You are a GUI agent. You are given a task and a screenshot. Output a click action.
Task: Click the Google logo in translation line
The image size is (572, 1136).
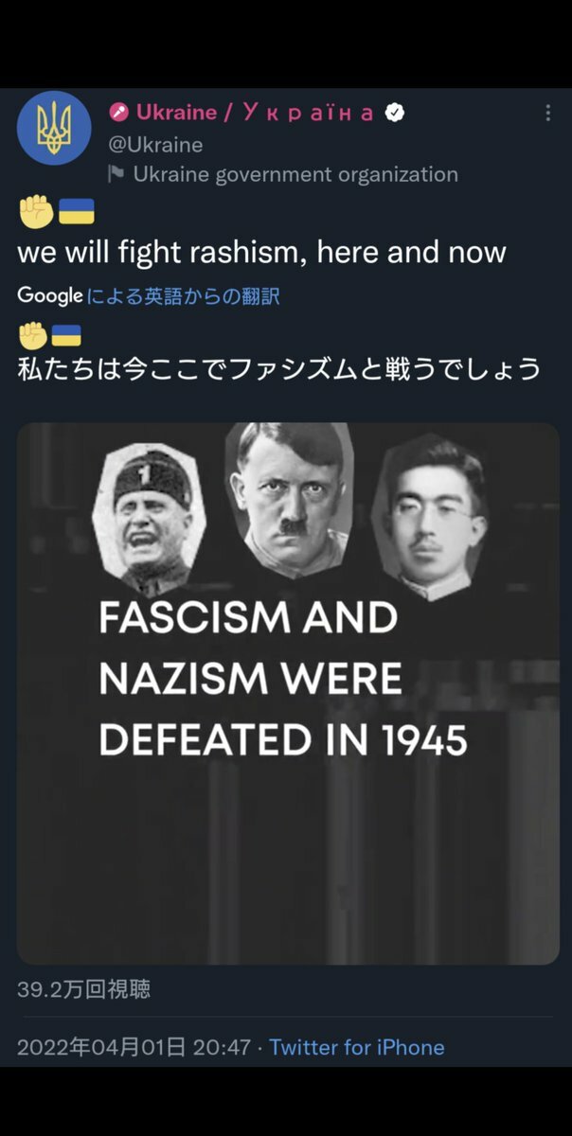pos(49,296)
